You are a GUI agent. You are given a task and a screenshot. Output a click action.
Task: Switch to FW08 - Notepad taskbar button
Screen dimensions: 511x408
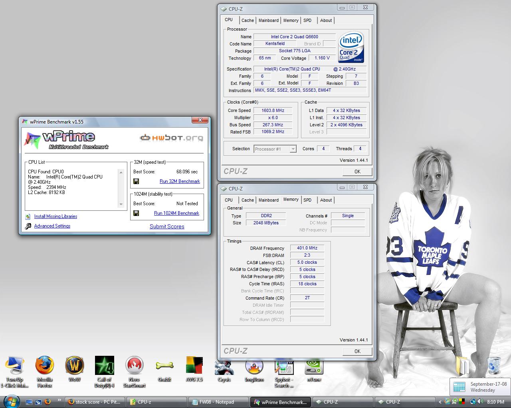point(219,402)
